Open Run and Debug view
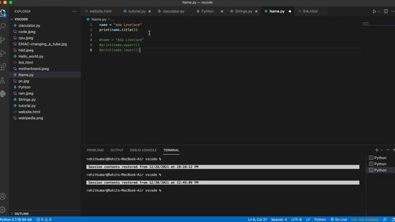This screenshot has height=222, width=395. [x=3, y=54]
